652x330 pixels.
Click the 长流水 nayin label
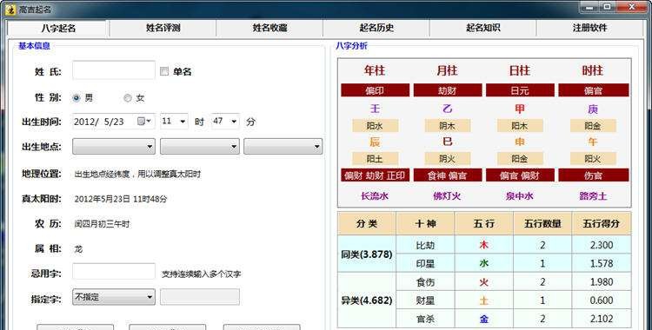[375, 195]
